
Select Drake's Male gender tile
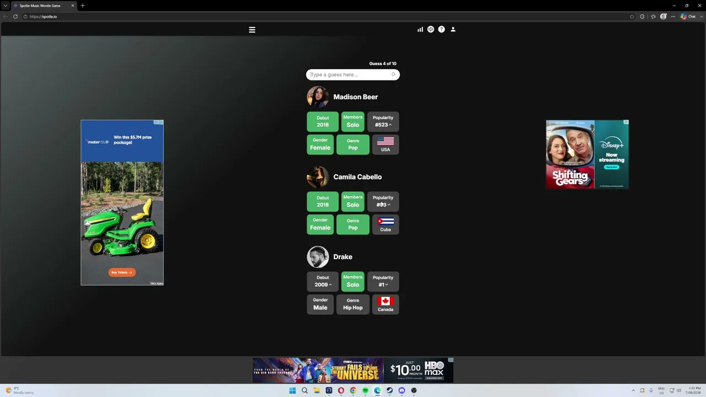tap(320, 304)
